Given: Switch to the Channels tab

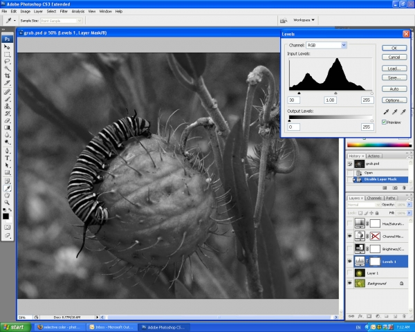Looking at the screenshot, I should click(374, 198).
